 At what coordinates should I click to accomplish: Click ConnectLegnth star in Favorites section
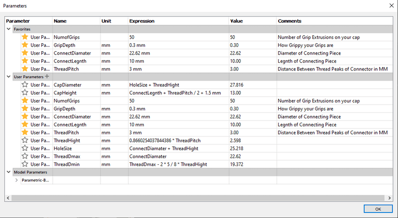(24, 61)
